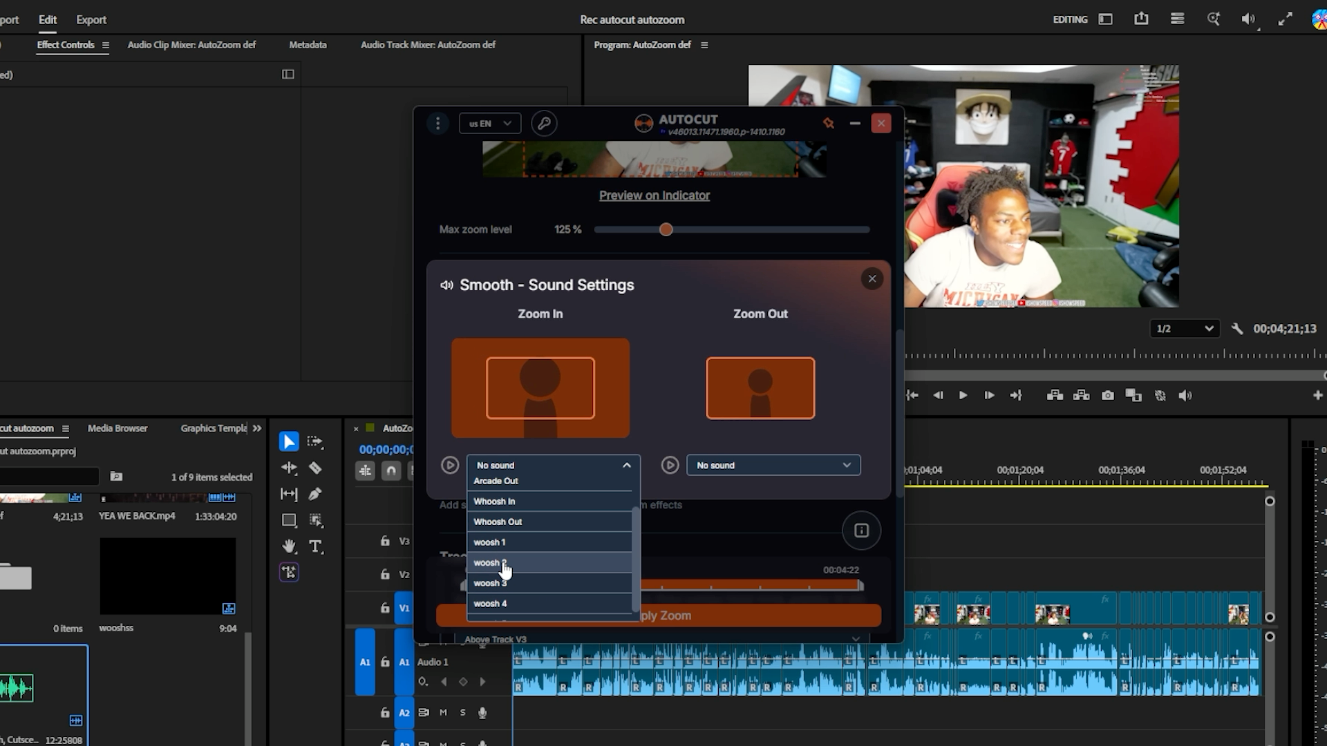Close the Smooth Sound Settings panel
The height and width of the screenshot is (746, 1327).
tap(872, 278)
